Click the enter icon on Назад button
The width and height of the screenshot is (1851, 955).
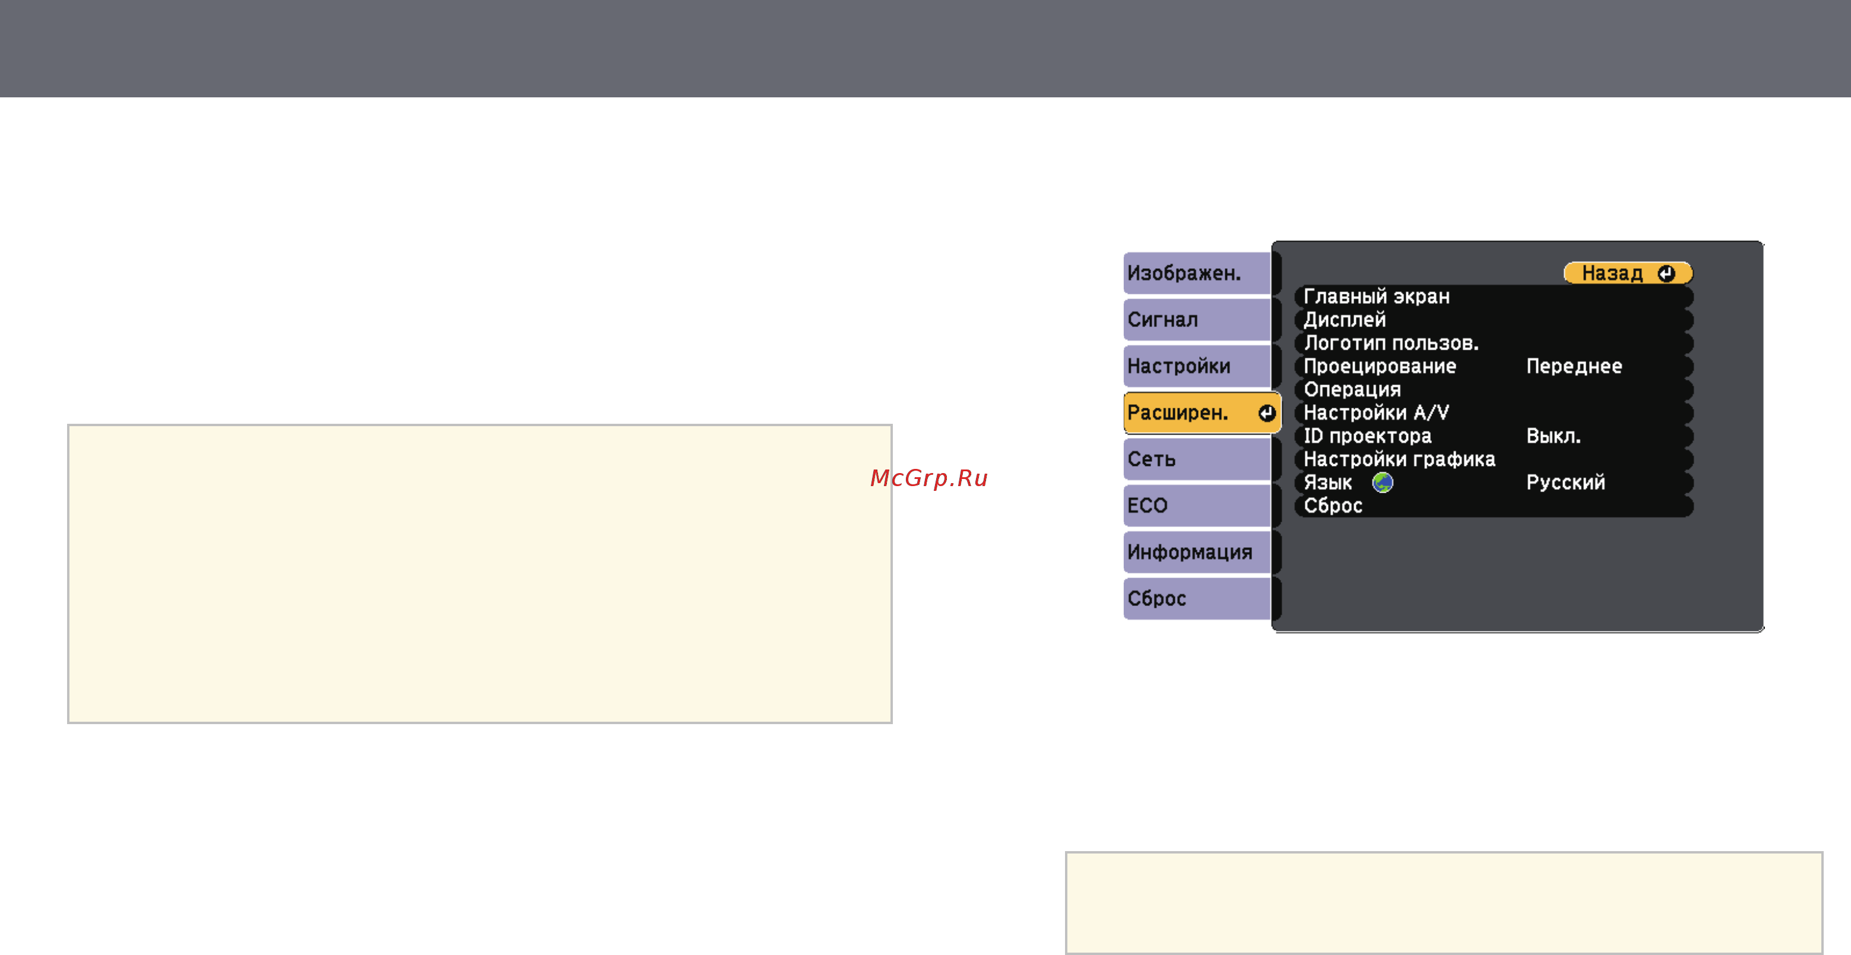click(x=1666, y=274)
